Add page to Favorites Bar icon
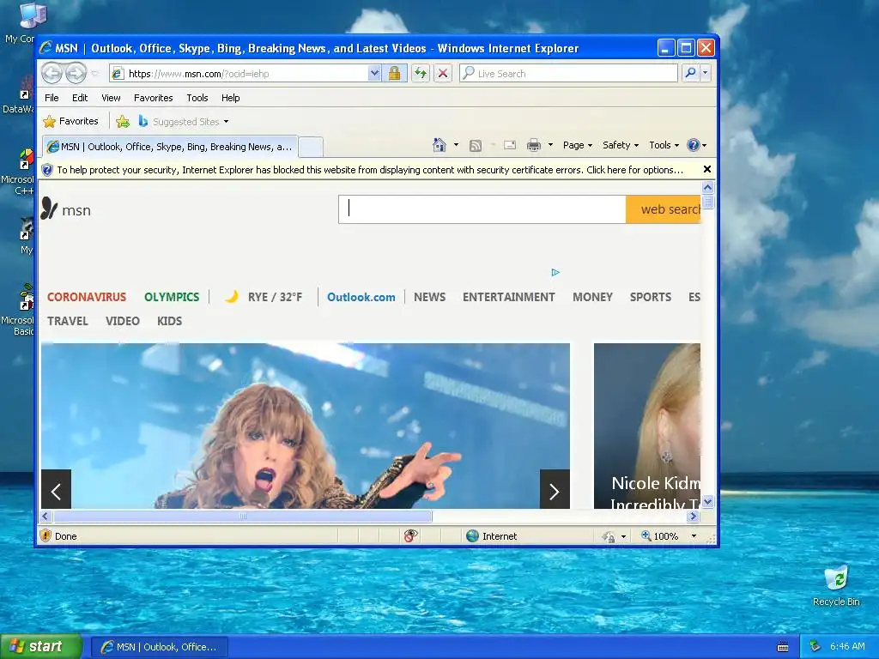The image size is (879, 659). point(122,121)
